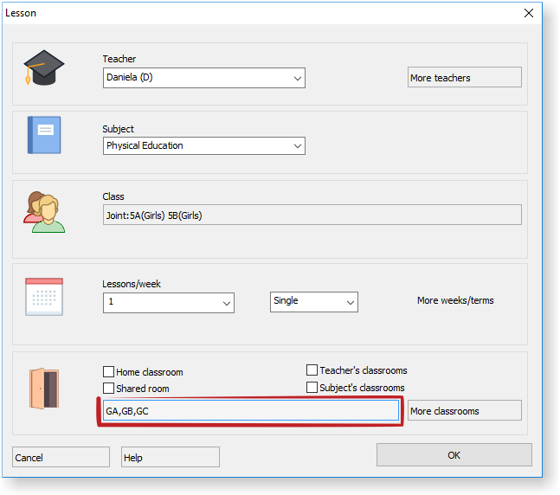
Task: Open the Lessons/week count dropdown
Action: click(168, 303)
